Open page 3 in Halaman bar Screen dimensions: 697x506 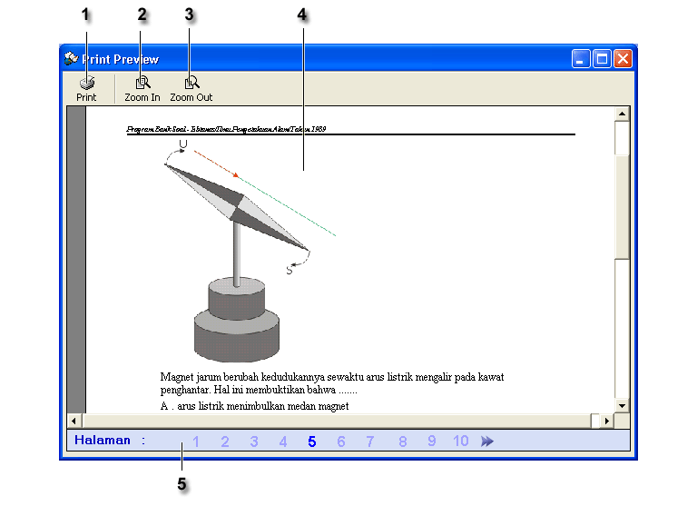(254, 442)
